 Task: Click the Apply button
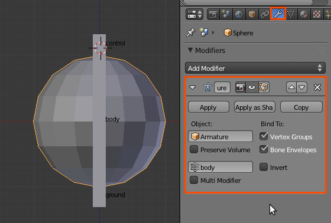208,107
